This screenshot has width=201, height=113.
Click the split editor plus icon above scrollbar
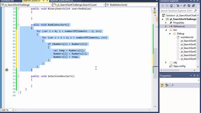click(155, 9)
